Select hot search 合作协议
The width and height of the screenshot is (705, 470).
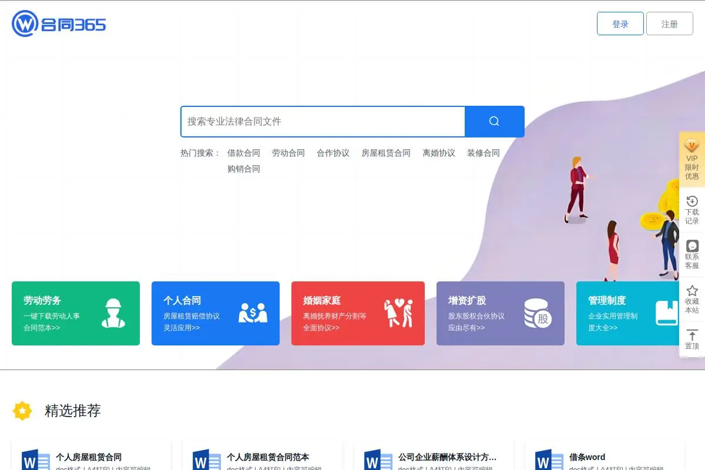pos(333,153)
